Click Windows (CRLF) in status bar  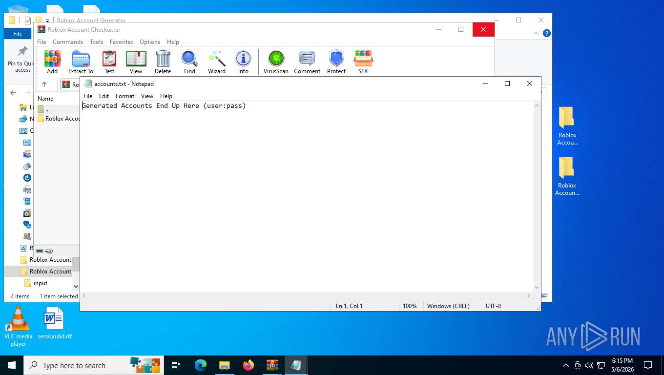(448, 306)
